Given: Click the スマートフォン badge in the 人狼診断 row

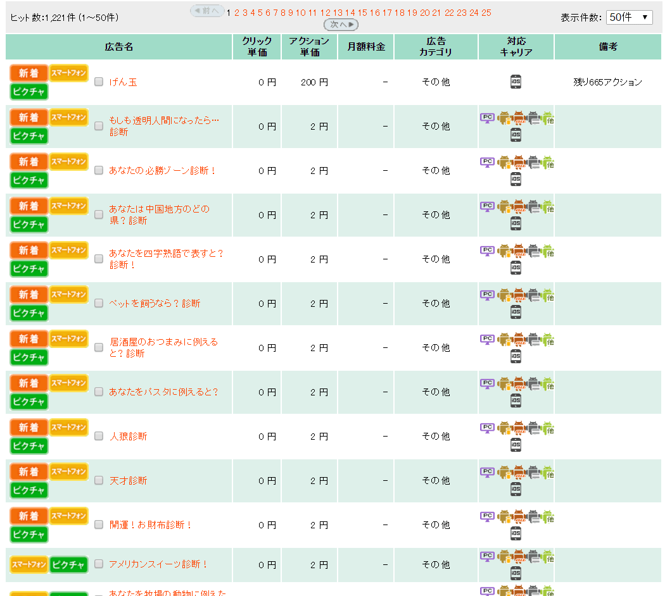Looking at the screenshot, I should pyautogui.click(x=68, y=427).
